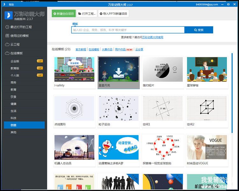Click the template icon beside 使用过的模板
The height and width of the screenshot is (191, 239).
coord(7,36)
